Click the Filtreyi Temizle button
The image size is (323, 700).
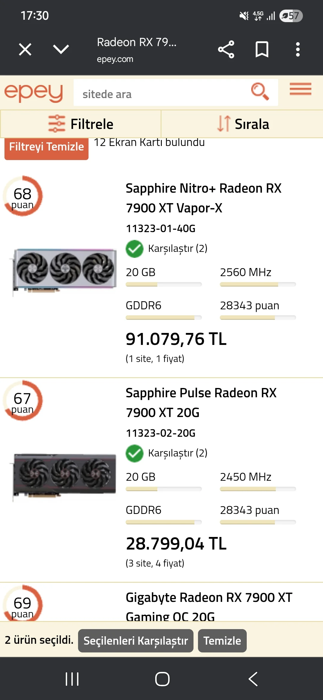pos(46,147)
